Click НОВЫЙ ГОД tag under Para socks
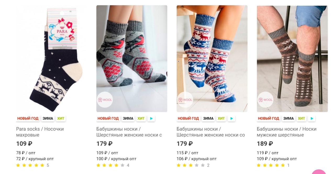This screenshot has height=174, width=335. [x=28, y=118]
